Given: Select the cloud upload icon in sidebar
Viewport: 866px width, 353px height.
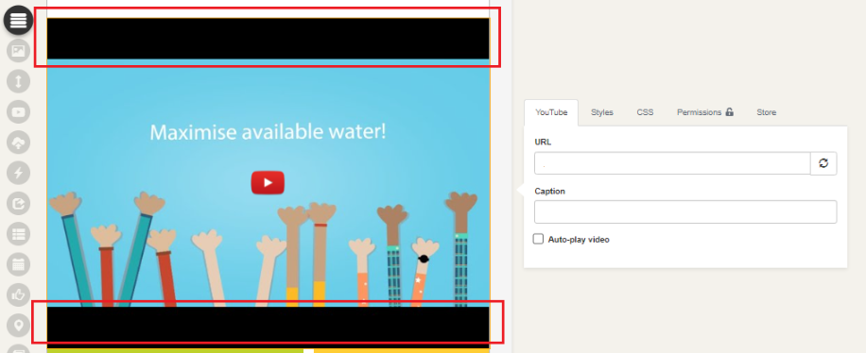Looking at the screenshot, I should click(18, 143).
